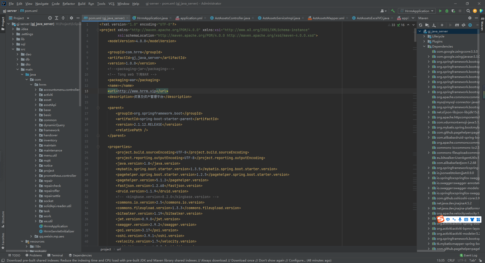Open Sogou voice input microphone
The width and height of the screenshot is (485, 263).
(460, 220)
